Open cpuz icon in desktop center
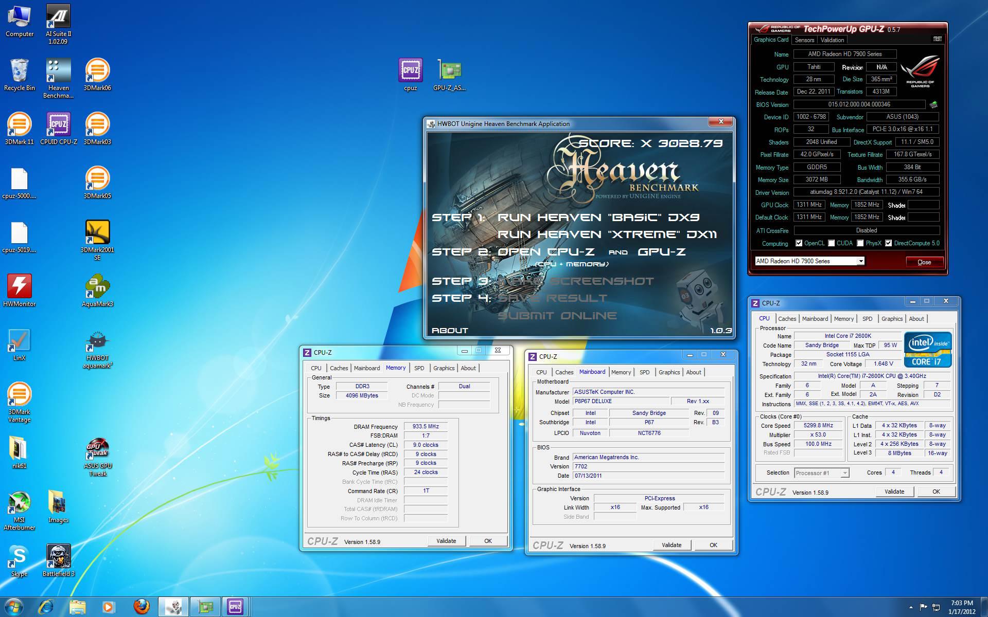Viewport: 988px width, 617px height. point(410,75)
